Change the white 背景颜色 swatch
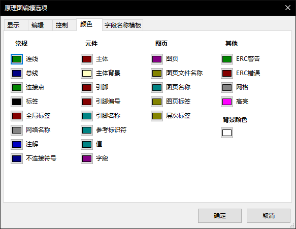 click(x=227, y=133)
